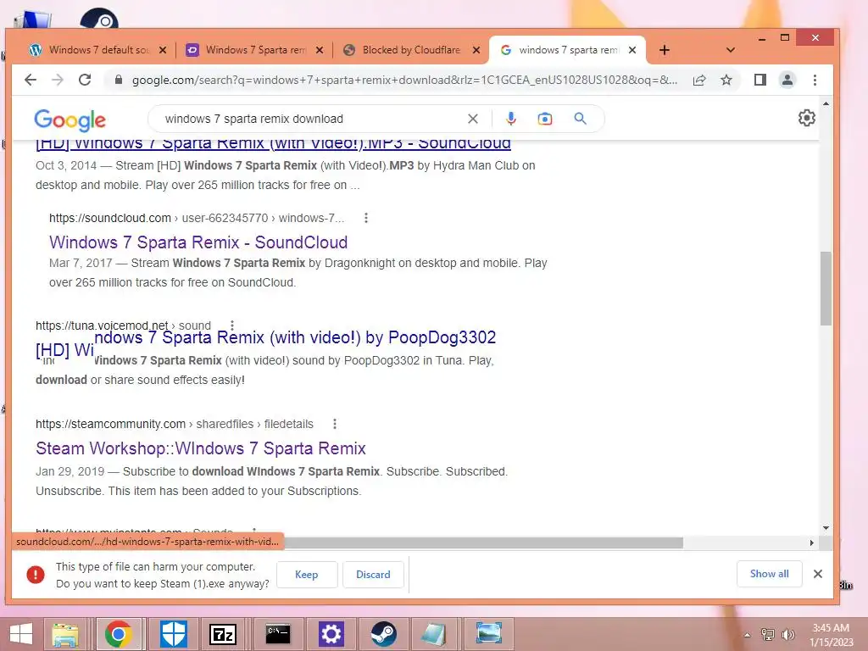
Task: Open Chrome side panel
Action: click(x=760, y=80)
